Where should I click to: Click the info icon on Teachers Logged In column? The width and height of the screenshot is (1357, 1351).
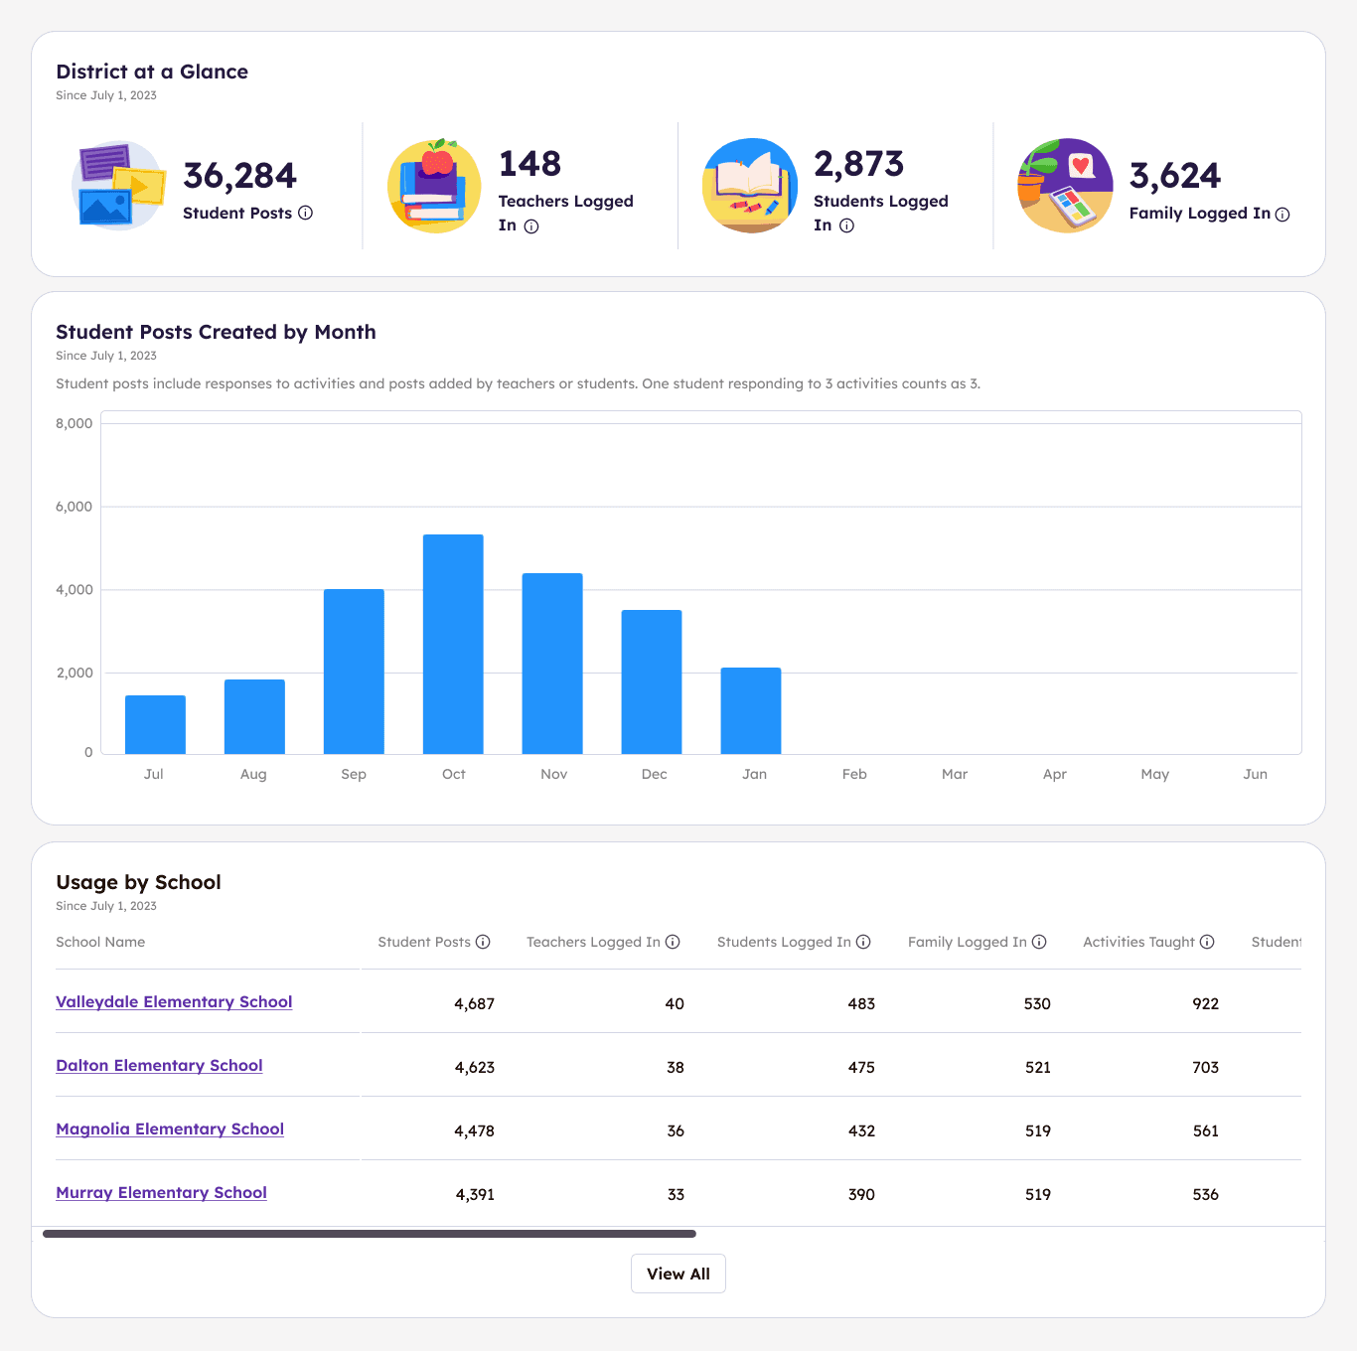[674, 942]
